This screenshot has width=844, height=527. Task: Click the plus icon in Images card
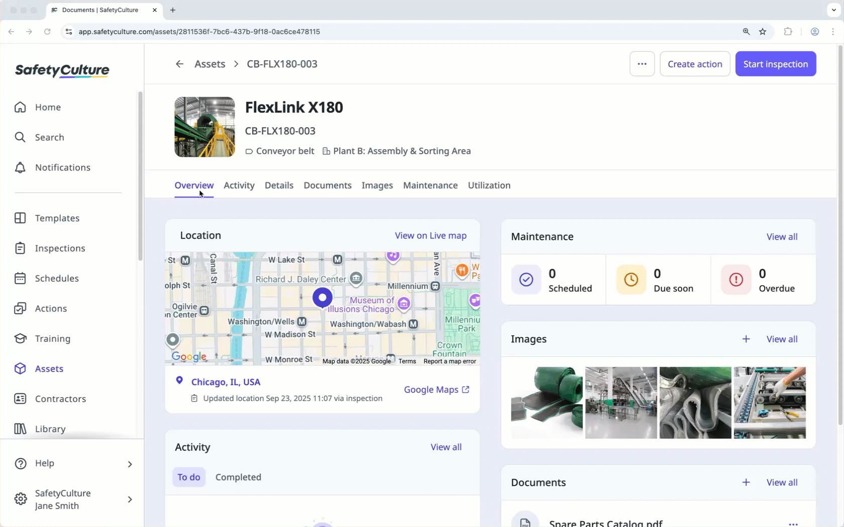coord(746,339)
